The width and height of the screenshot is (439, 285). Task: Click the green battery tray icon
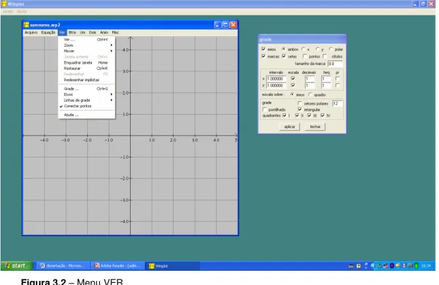coord(417,266)
